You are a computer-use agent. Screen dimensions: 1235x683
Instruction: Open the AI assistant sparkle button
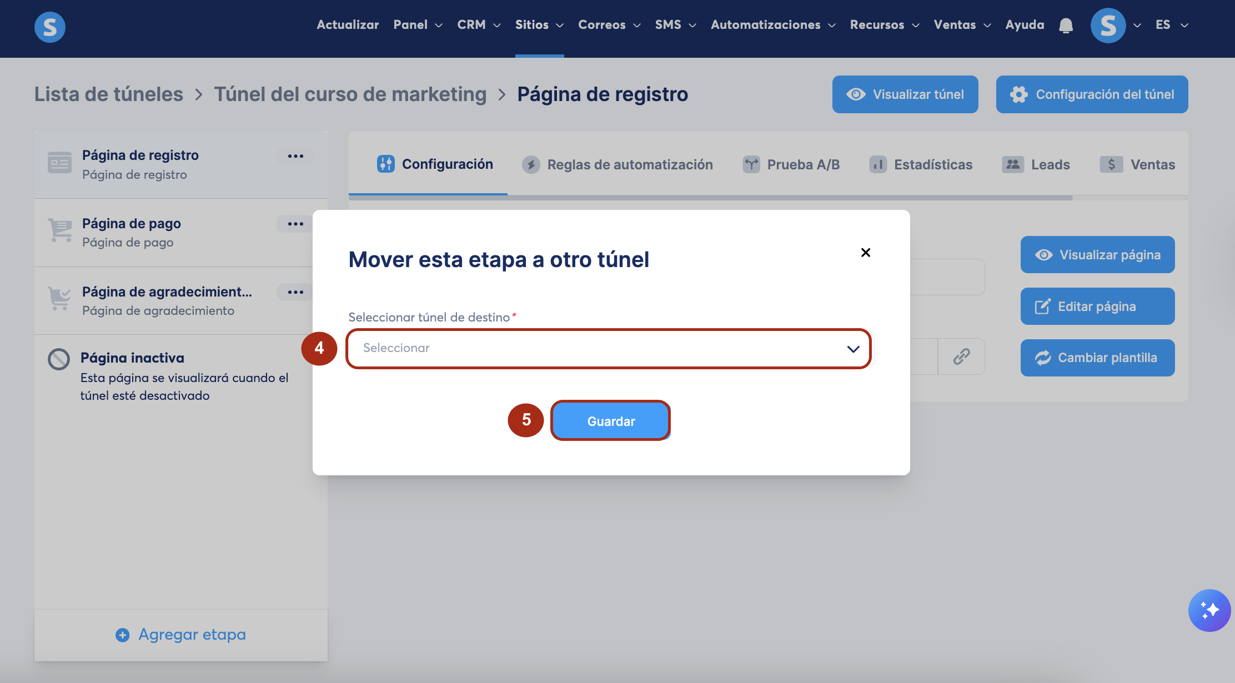(x=1209, y=610)
